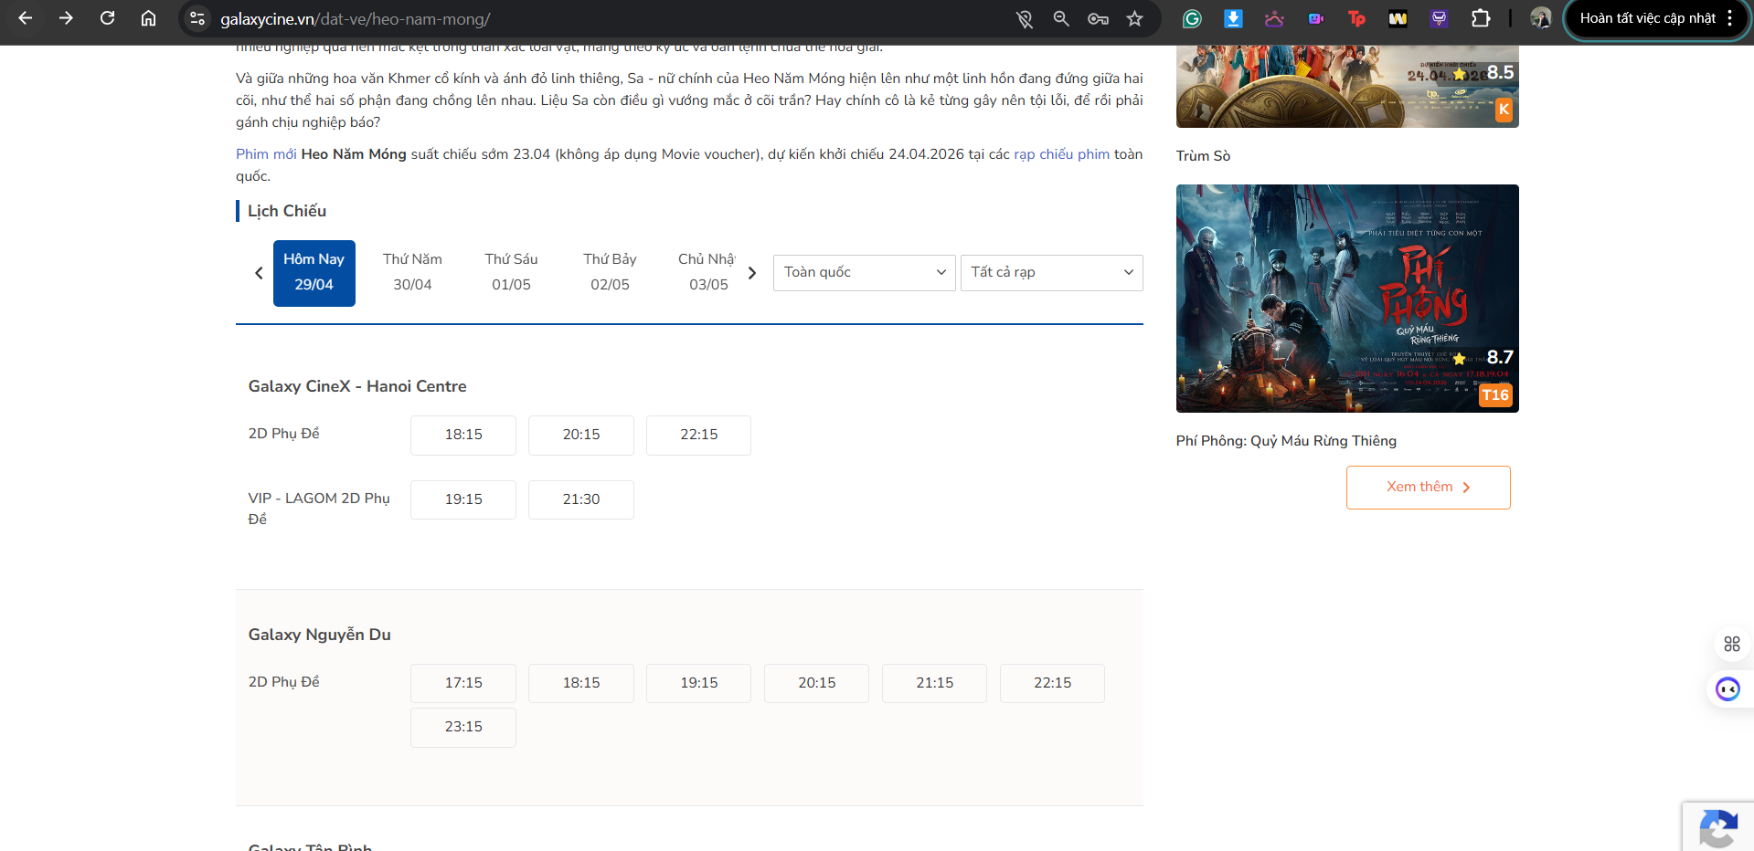Reload the galaxycine.vn page
This screenshot has width=1754, height=851.
pyautogui.click(x=107, y=18)
